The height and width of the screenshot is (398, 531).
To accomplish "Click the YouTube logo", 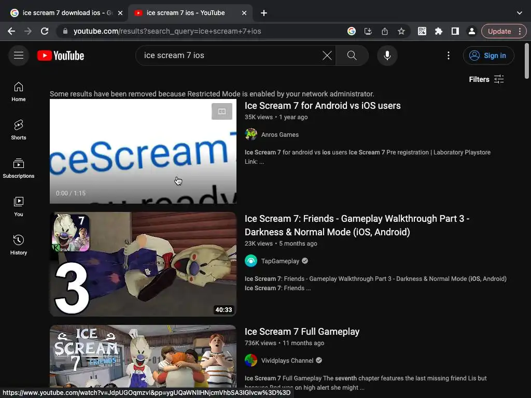I will click(61, 55).
